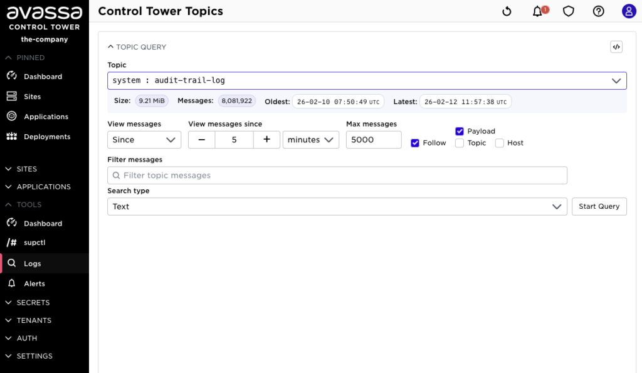Open user profile avatar icon
The image size is (642, 373).
(628, 11)
